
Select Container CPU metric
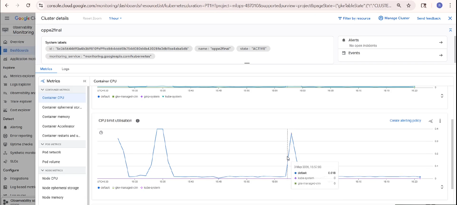point(62,98)
